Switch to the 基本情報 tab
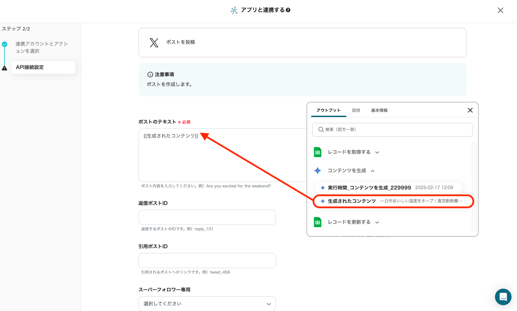Screen dimensions: 517x311 point(379,111)
